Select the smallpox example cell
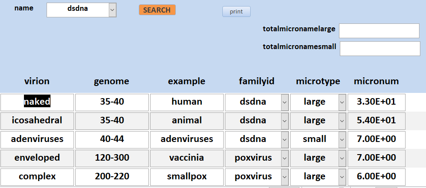Image resolution: width=426 pixels, height=188 pixels. coord(187,177)
